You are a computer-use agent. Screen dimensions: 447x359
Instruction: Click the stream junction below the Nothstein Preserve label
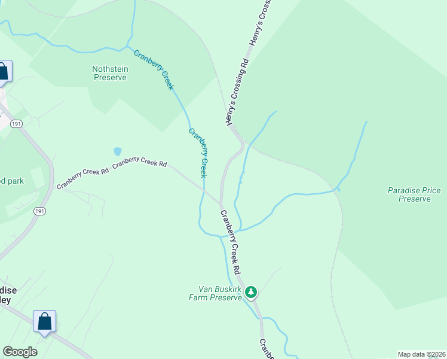[127, 46]
